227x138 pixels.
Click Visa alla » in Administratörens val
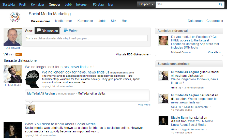click(x=214, y=52)
